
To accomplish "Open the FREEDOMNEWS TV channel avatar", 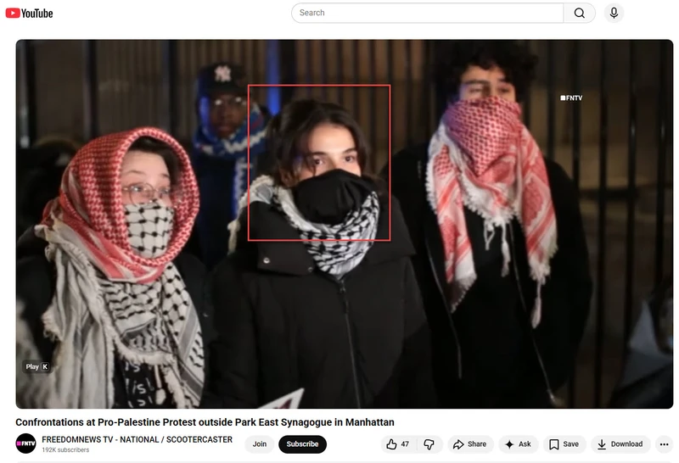I will click(25, 444).
